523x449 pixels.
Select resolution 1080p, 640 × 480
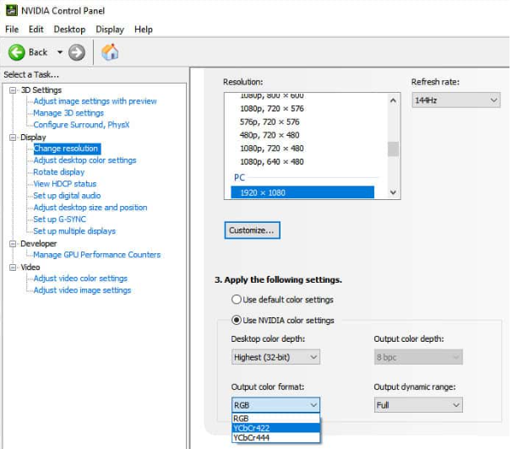pyautogui.click(x=272, y=162)
